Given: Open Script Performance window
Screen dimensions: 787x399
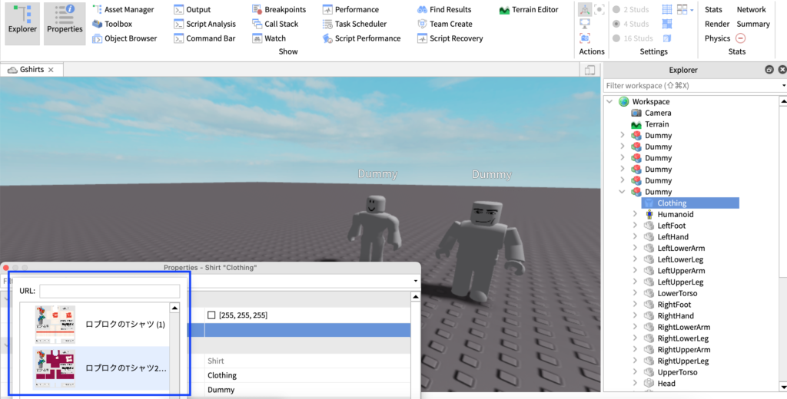Looking at the screenshot, I should (x=361, y=38).
